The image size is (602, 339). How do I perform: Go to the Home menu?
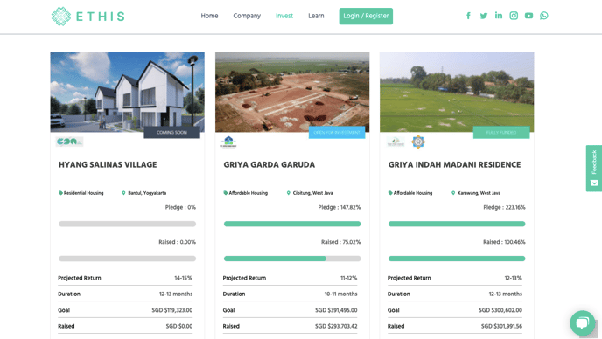209,16
